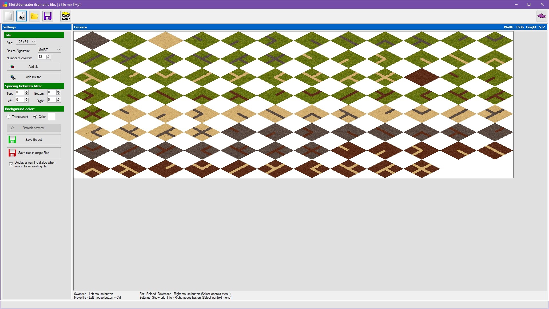The width and height of the screenshot is (549, 309).
Task: Click the purple floppy disk save icon
Action: click(x=47, y=16)
